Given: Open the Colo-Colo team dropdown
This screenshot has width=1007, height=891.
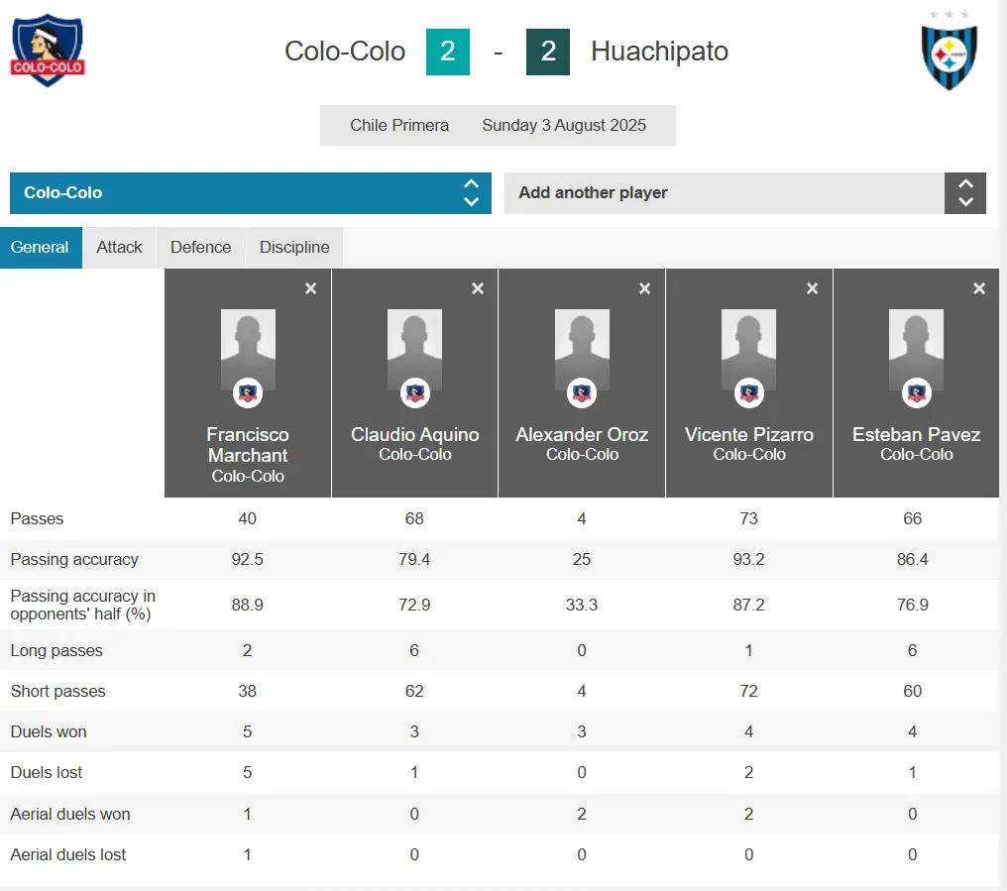Looking at the screenshot, I should [250, 193].
